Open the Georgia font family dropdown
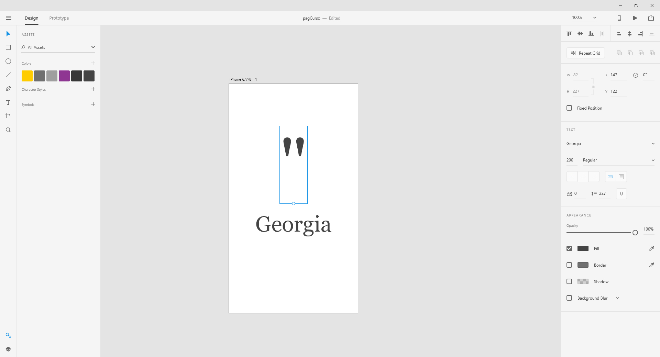Viewport: 660px width, 357px height. (x=610, y=144)
